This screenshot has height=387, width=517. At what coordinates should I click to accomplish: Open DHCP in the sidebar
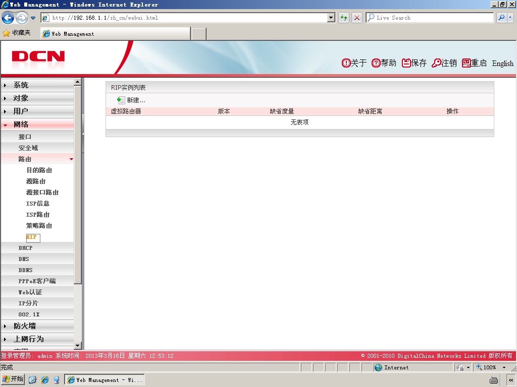(25, 248)
